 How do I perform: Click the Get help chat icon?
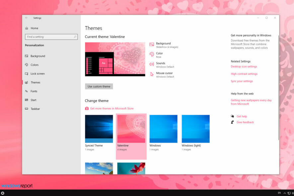coord(232,116)
